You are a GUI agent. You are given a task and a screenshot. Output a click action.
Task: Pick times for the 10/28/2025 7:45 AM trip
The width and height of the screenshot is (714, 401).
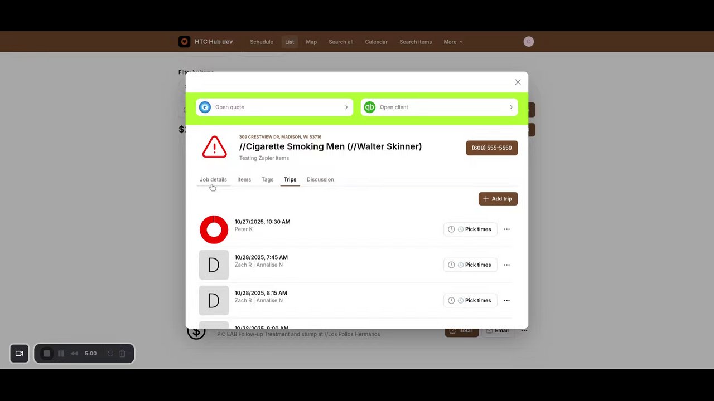(x=470, y=265)
